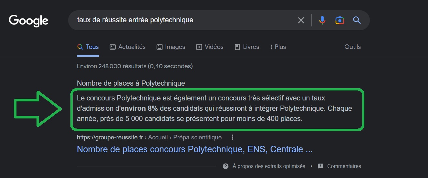The width and height of the screenshot is (428, 178).
Task: Click "À propos des extraits optimisés" link
Action: coord(268,166)
